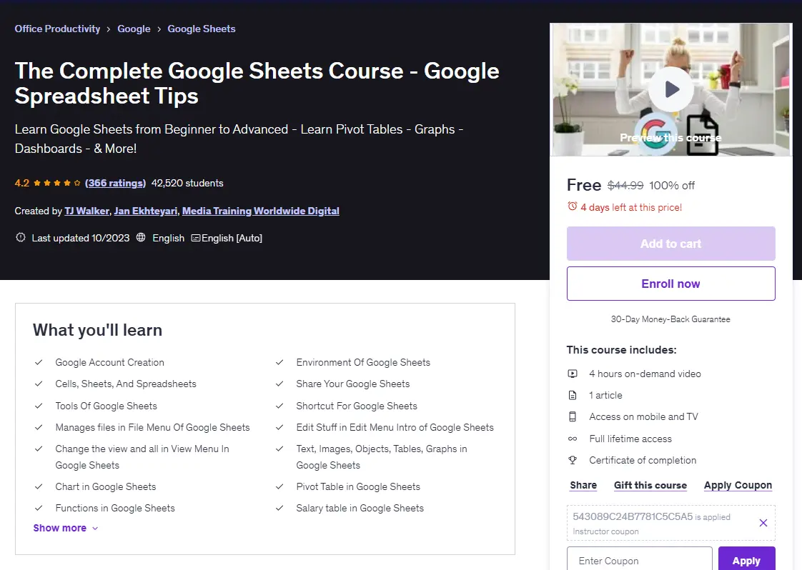Click the Add to cart button

pos(671,244)
